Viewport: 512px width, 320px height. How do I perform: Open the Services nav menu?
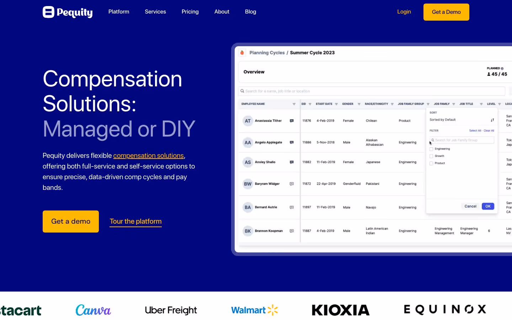click(155, 12)
